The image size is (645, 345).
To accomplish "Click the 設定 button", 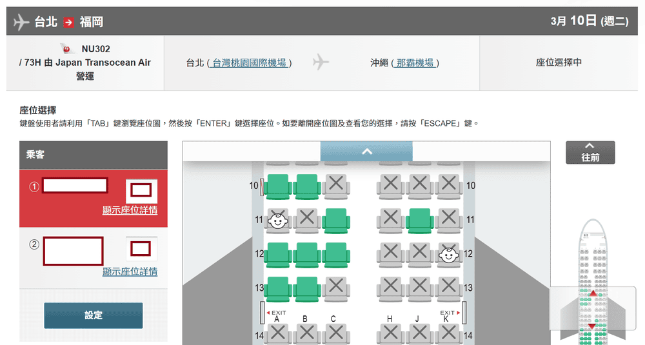I will coord(94,315).
